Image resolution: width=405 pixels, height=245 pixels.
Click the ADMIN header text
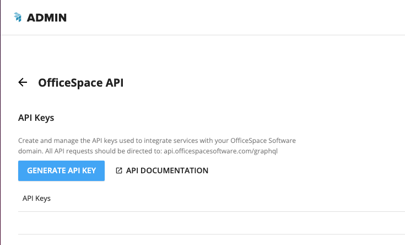47,18
